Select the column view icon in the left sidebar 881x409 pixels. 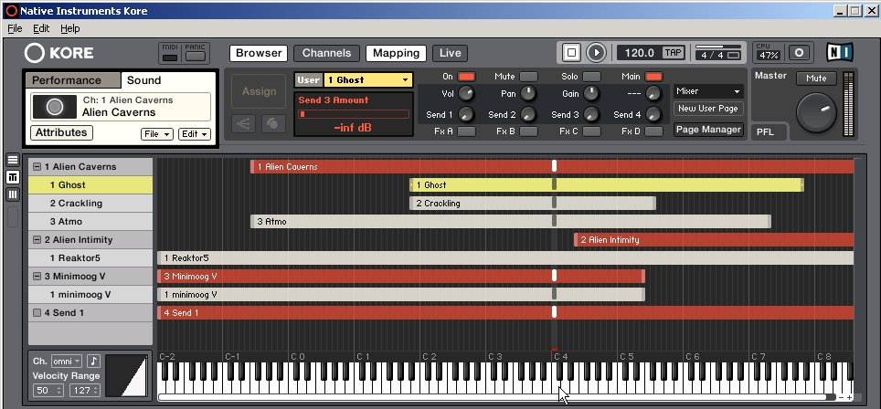pyautogui.click(x=13, y=194)
